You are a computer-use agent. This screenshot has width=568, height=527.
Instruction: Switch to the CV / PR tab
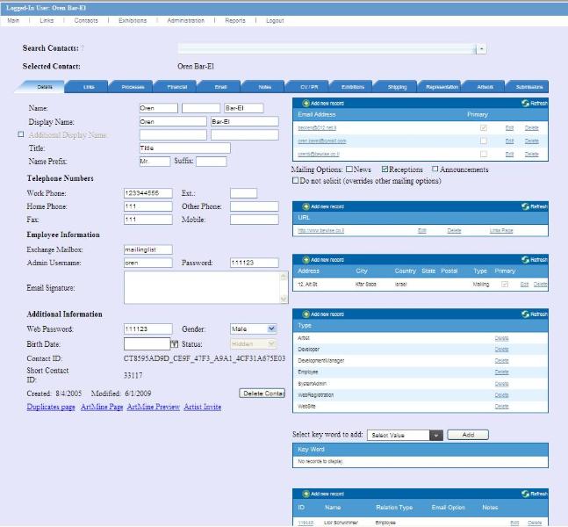coord(309,87)
